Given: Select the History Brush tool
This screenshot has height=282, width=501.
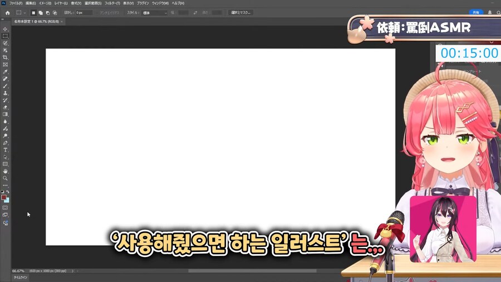Looking at the screenshot, I should [x=5, y=100].
